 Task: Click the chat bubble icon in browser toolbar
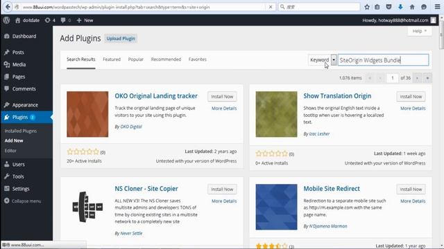[424, 7]
